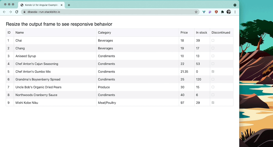This screenshot has height=147, width=273.
Task: Open a new browser tab
Action: 69,5
